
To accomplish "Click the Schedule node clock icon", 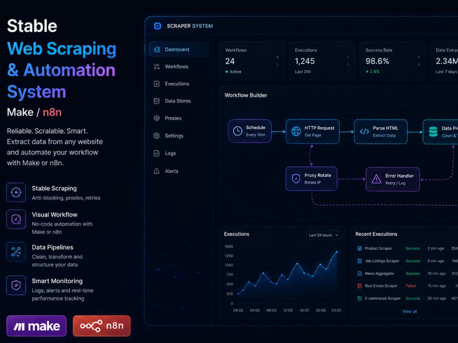I will coord(237,131).
